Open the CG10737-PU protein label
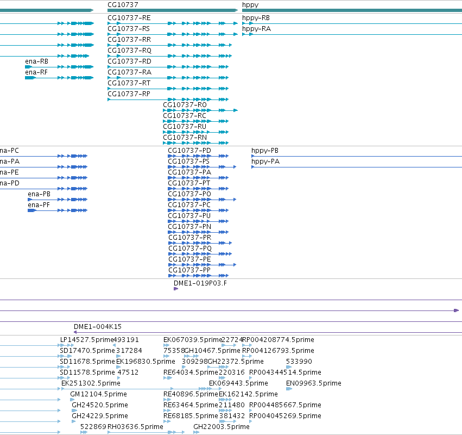This screenshot has width=462, height=435. [189, 216]
